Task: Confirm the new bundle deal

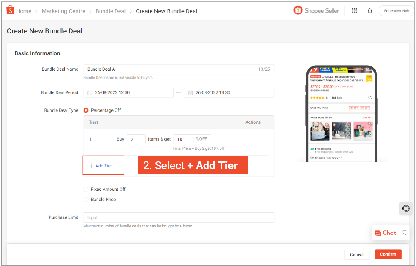Action: coord(388,254)
